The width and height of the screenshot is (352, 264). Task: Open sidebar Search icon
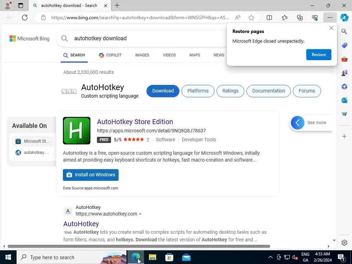344,31
